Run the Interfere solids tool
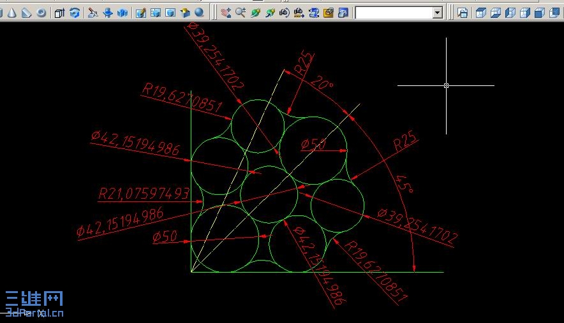The width and height of the screenshot is (564, 323). (122, 13)
